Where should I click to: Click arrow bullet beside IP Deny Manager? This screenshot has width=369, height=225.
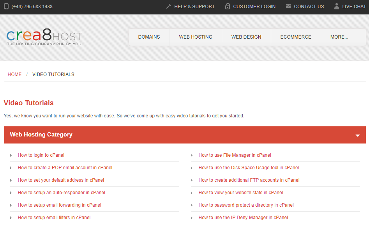tap(192, 218)
